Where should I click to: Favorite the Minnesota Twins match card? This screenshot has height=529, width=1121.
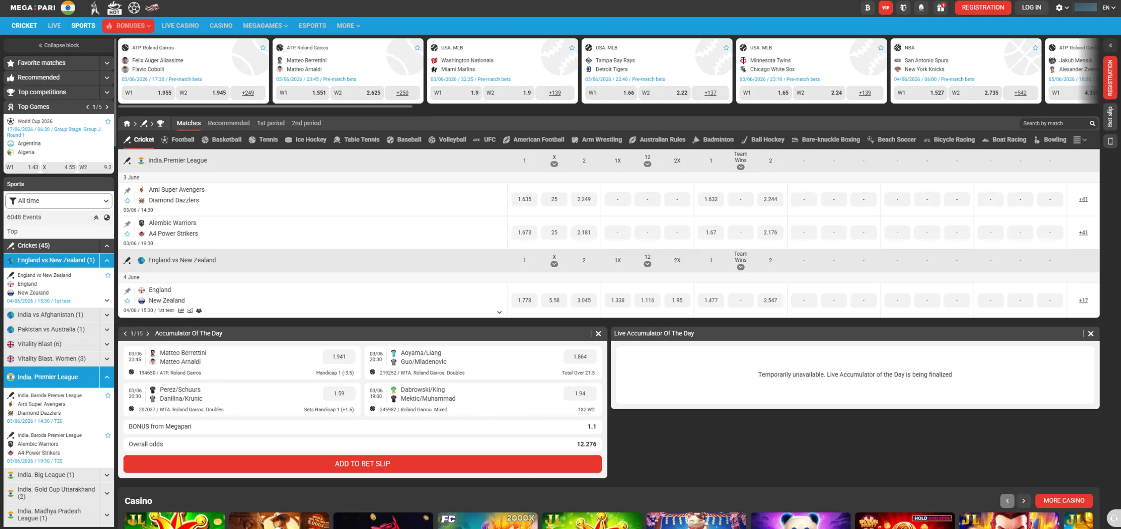[x=880, y=48]
